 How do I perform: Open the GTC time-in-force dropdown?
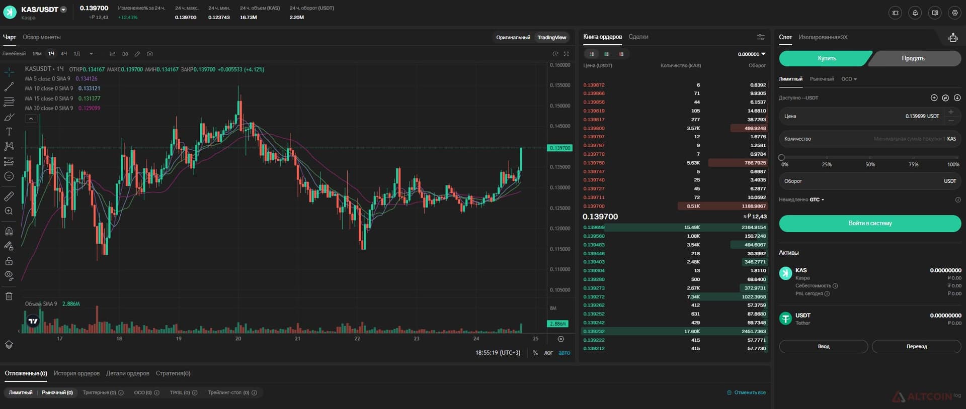tap(817, 199)
